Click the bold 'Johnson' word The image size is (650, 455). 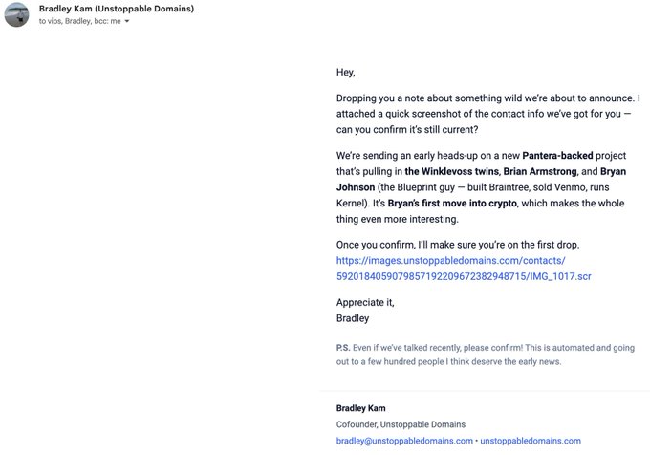click(x=357, y=186)
